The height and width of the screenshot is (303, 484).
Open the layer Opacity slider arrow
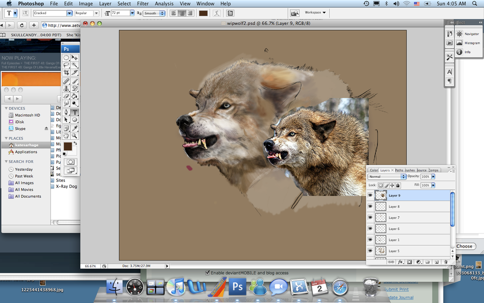[x=433, y=177]
